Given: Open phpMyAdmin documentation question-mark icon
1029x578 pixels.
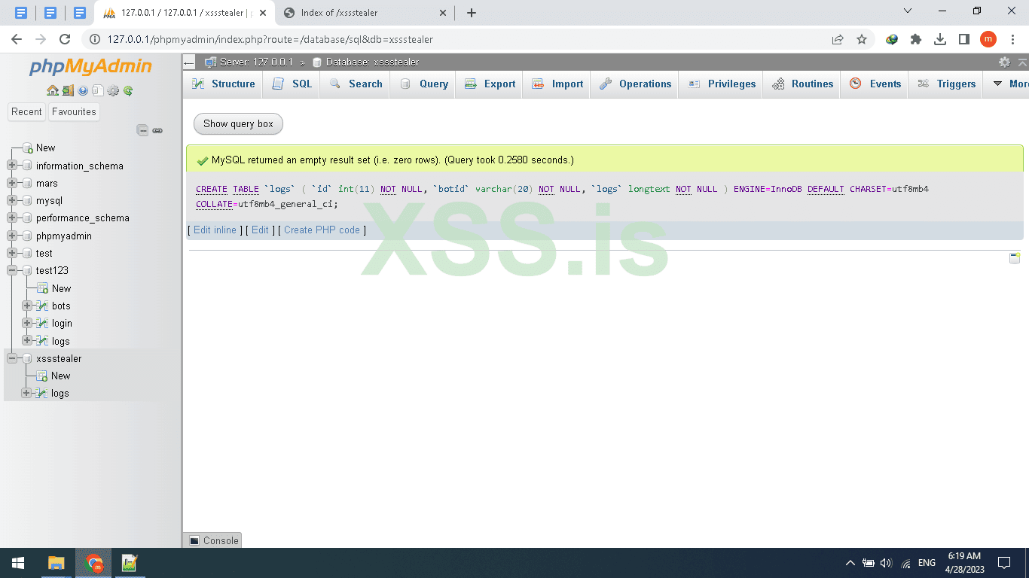Looking at the screenshot, I should click(83, 90).
